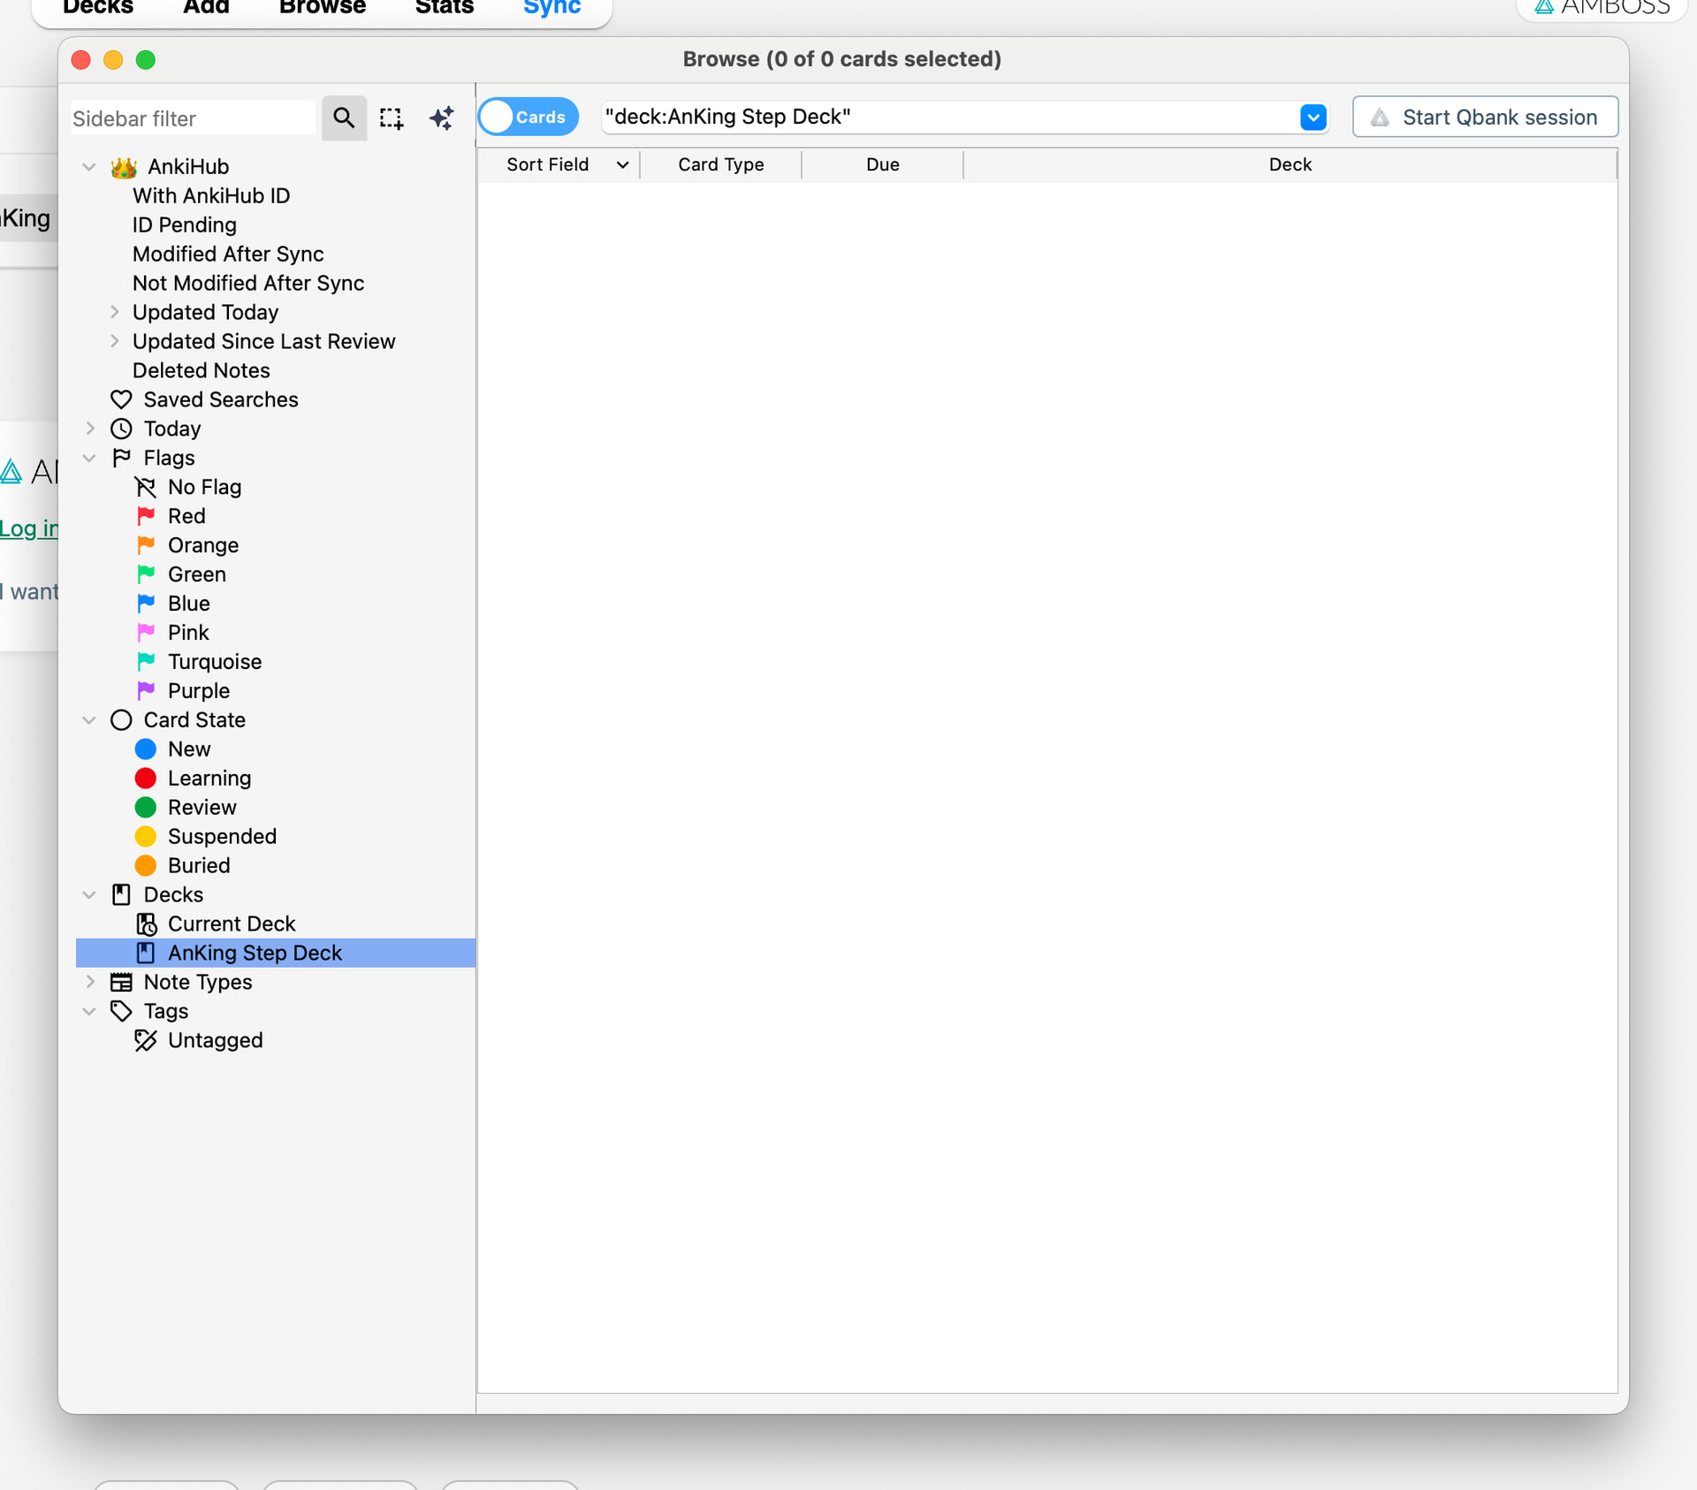
Task: Open the Stats tab in main toolbar
Action: coord(445,8)
